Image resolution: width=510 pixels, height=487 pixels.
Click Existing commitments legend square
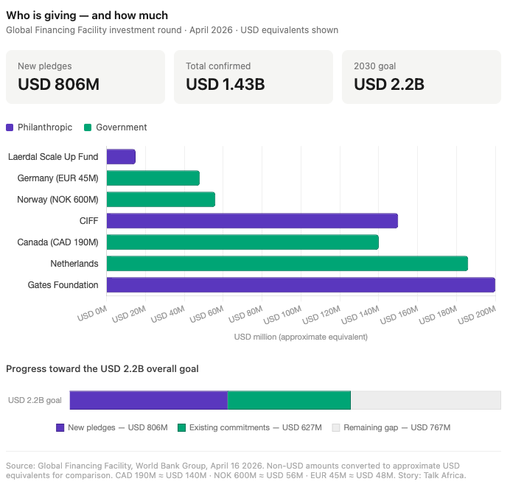pyautogui.click(x=182, y=428)
